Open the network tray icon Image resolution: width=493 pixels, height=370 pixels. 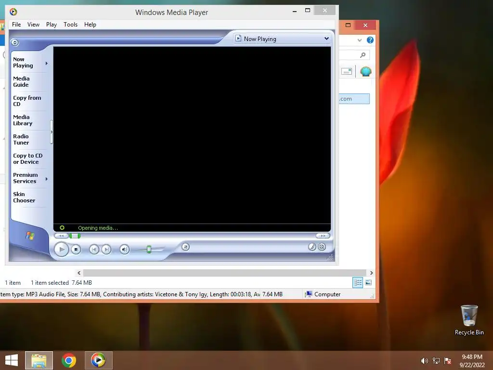click(436, 361)
